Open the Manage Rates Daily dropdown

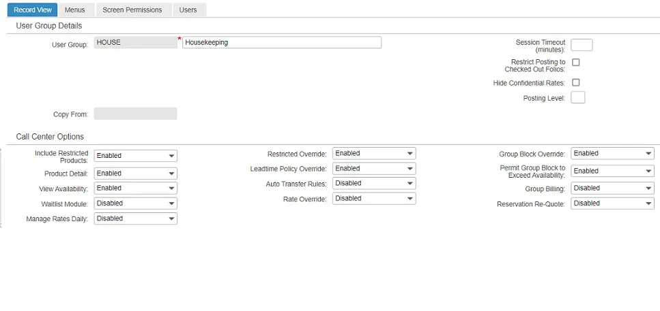(x=136, y=218)
